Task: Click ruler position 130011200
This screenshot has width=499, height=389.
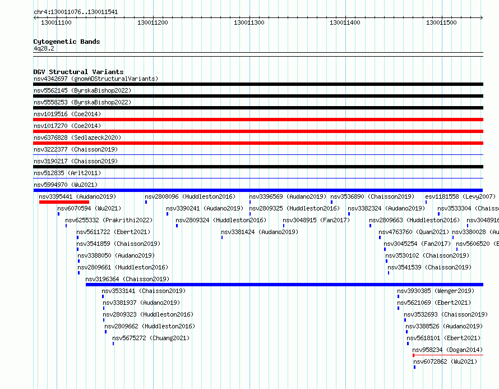Action: click(x=153, y=22)
